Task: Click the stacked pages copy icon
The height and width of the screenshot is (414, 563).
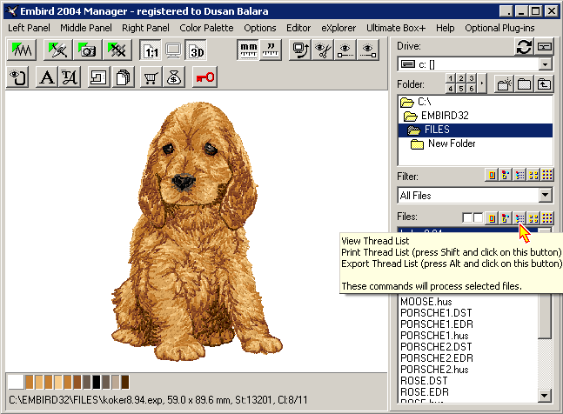Action: (x=124, y=77)
